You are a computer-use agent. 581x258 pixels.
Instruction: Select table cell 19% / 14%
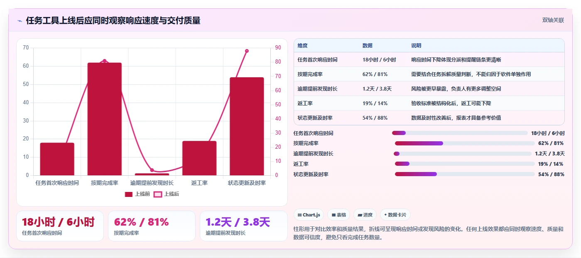pyautogui.click(x=375, y=103)
